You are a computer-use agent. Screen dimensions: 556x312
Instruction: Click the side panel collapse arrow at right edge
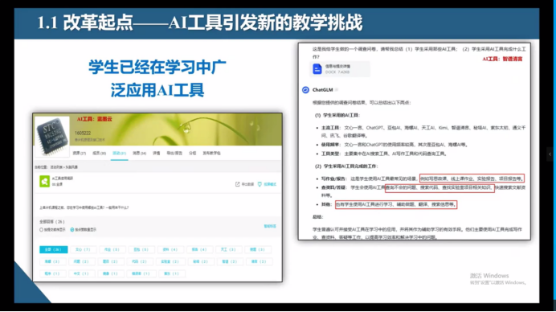point(550,154)
